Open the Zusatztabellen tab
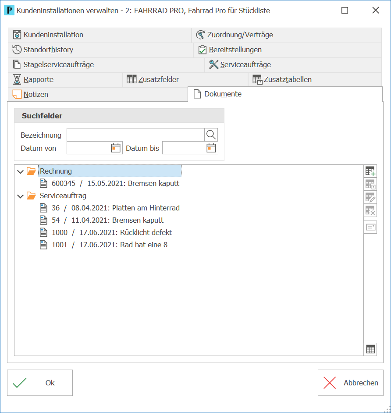 coord(315,80)
